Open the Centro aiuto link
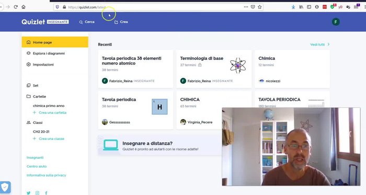Viewport: 366px width, 195px height. pyautogui.click(x=37, y=167)
